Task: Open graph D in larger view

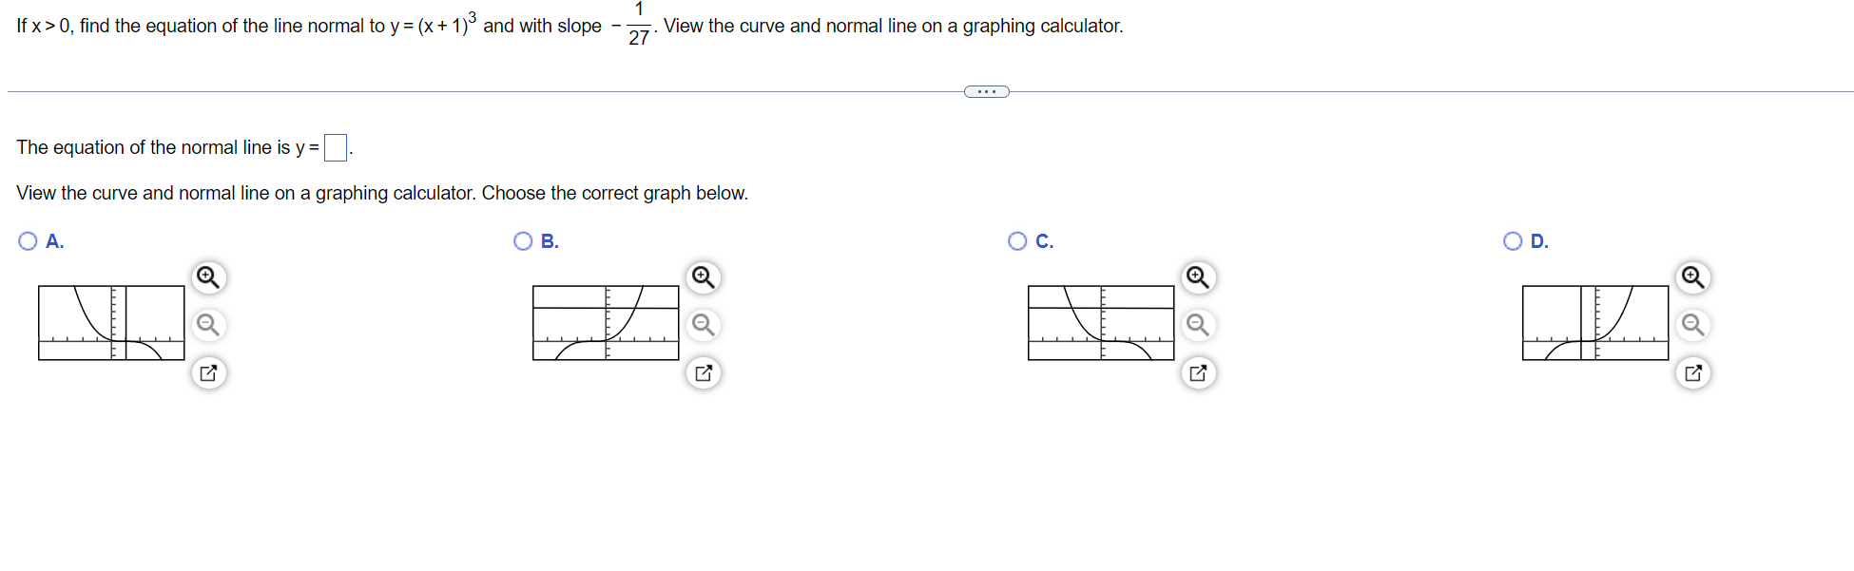Action: [1692, 372]
